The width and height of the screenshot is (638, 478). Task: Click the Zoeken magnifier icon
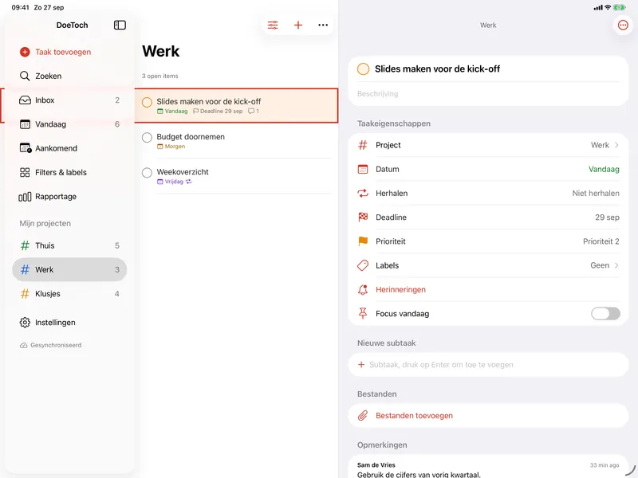25,76
